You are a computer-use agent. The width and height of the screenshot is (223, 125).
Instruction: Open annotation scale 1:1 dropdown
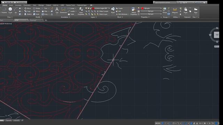(201, 123)
